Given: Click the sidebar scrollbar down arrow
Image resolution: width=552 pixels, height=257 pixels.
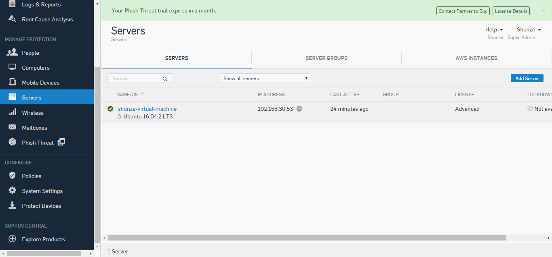Looking at the screenshot, I should click(x=97, y=246).
